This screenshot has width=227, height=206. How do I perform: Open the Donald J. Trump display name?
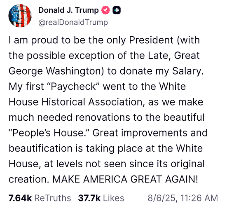(x=68, y=10)
